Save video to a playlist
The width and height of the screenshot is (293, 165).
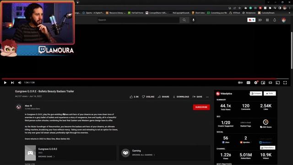197,97
